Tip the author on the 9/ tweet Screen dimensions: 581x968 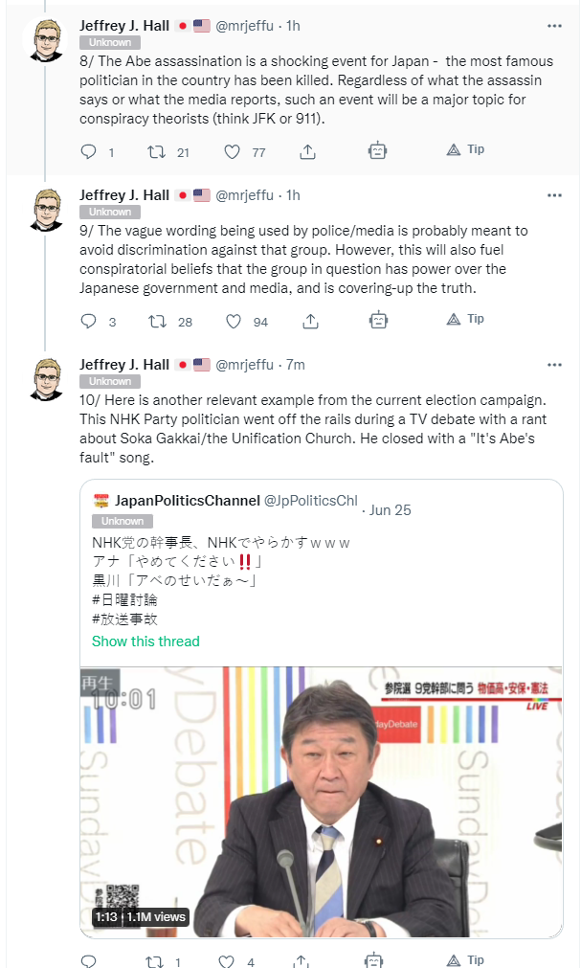(465, 319)
